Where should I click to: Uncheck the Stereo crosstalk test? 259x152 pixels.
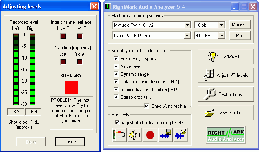tap(116, 97)
